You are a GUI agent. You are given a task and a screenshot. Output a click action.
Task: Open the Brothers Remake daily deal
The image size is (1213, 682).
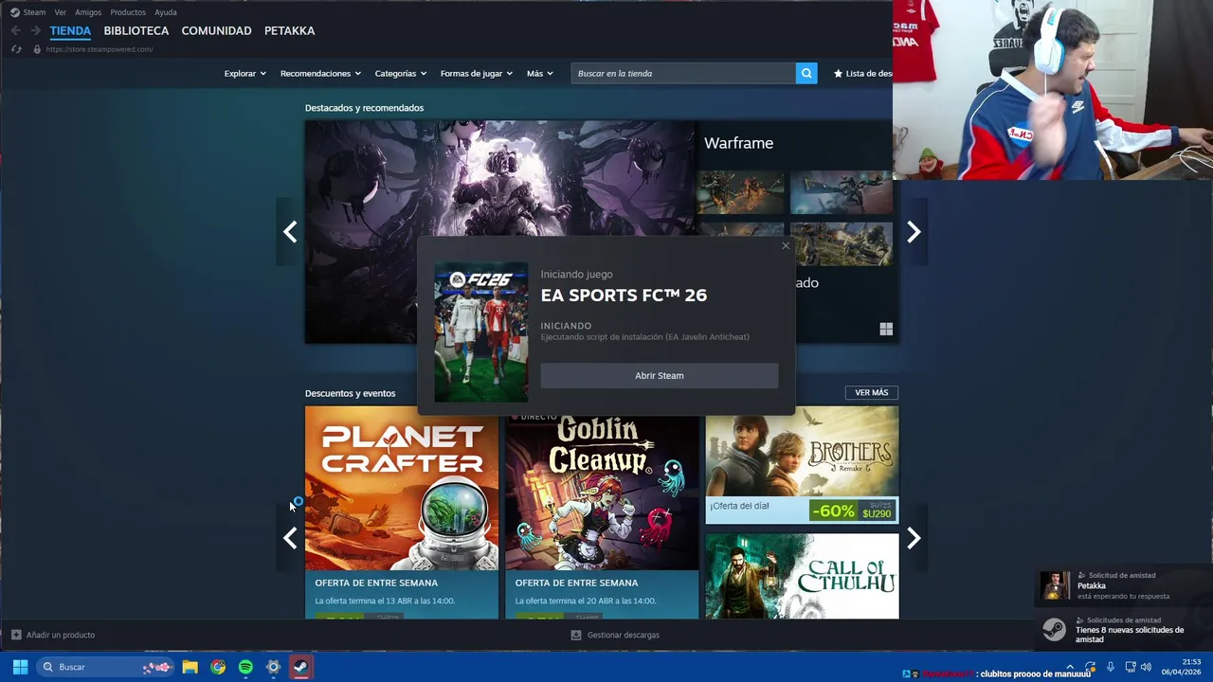click(x=802, y=465)
